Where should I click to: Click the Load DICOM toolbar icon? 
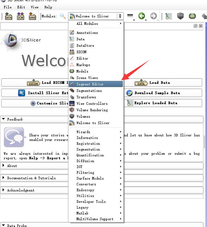click(21, 16)
